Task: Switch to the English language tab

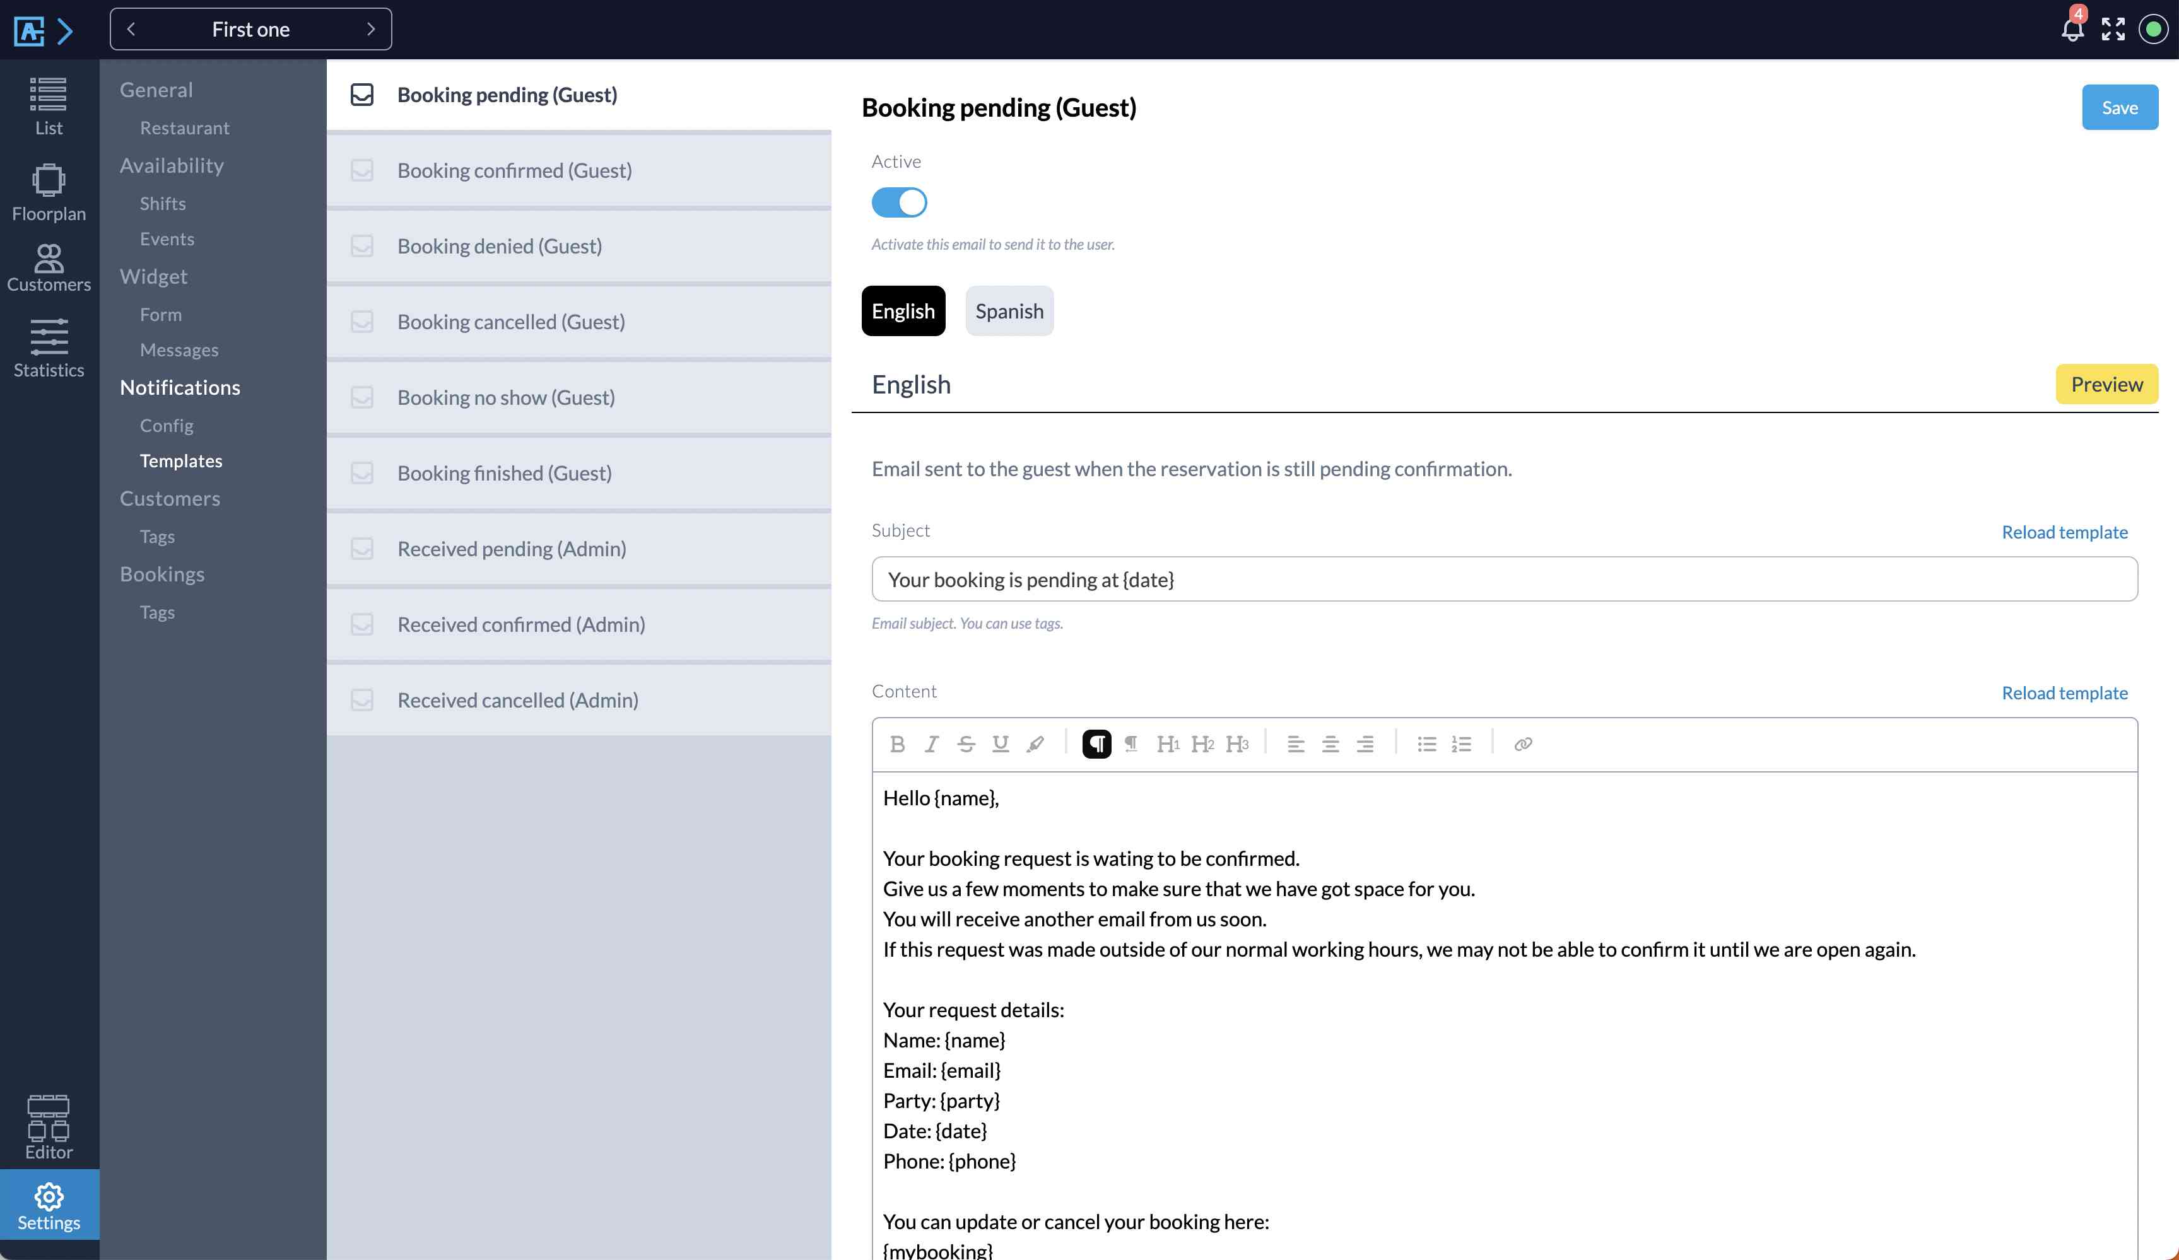Action: [903, 311]
